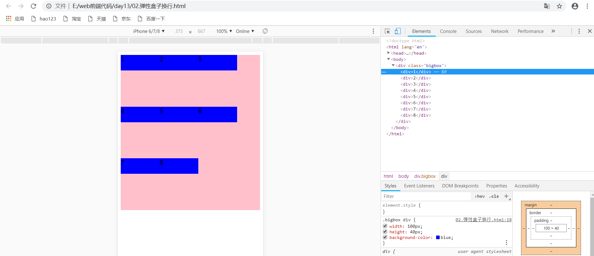Image resolution: width=594 pixels, height=256 pixels.
Task: Switch to the Performance tab
Action: click(x=530, y=31)
